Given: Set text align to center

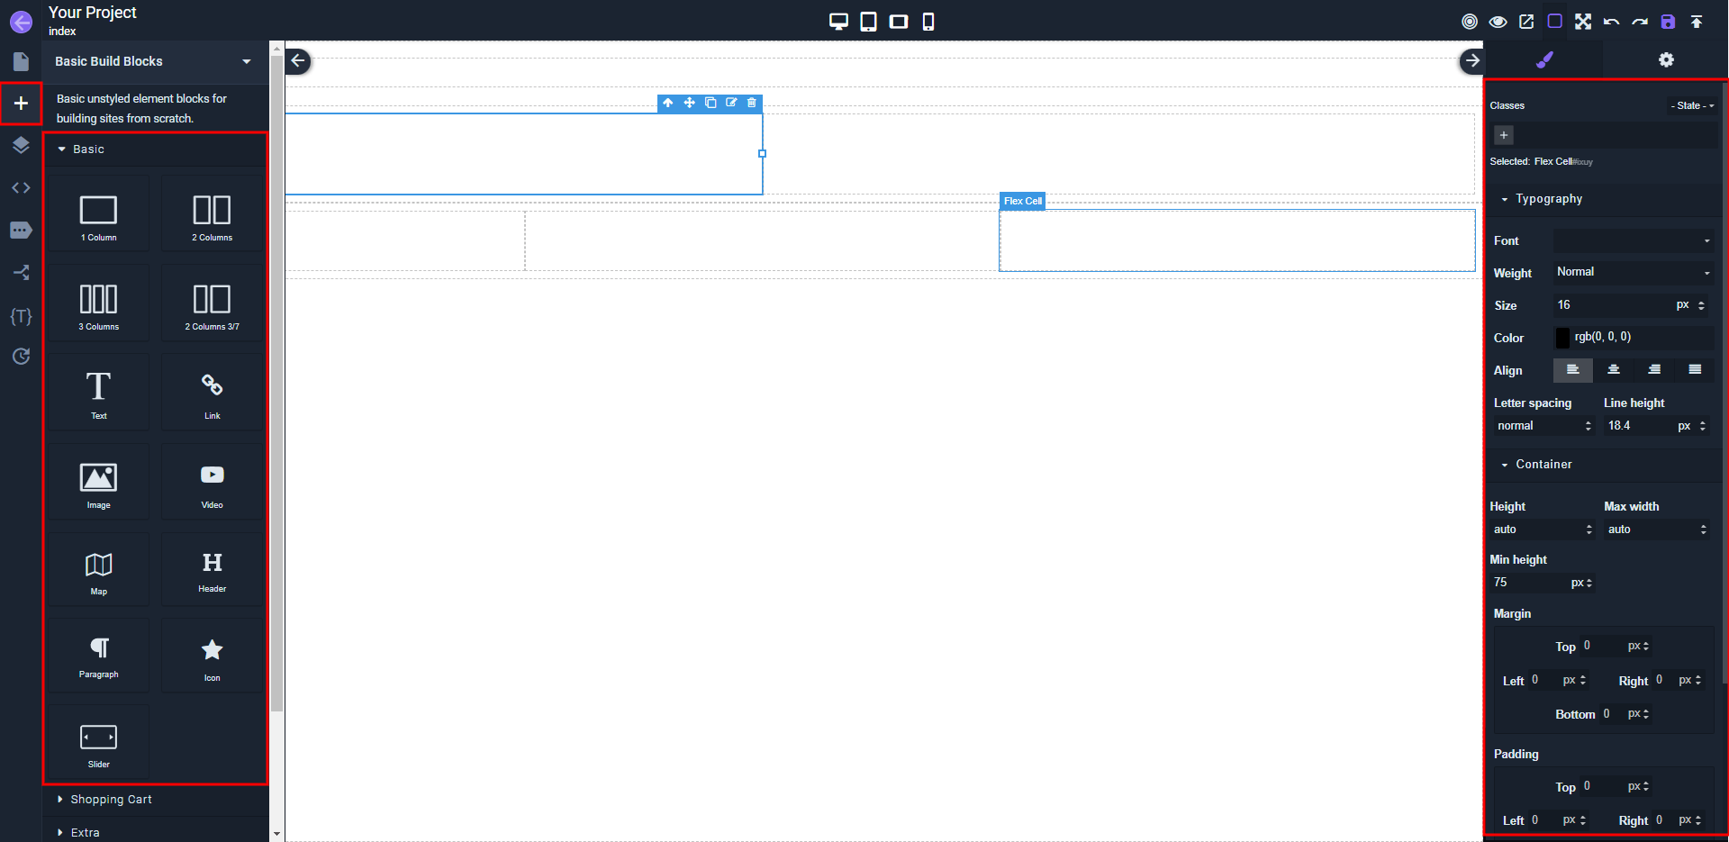Looking at the screenshot, I should [x=1614, y=370].
